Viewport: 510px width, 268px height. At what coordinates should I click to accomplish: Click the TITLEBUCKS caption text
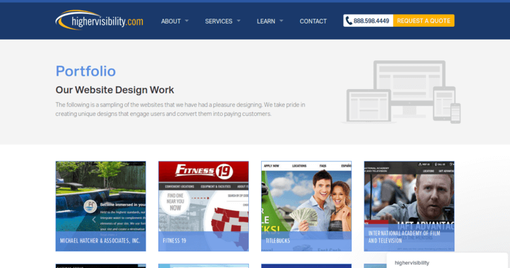point(278,241)
